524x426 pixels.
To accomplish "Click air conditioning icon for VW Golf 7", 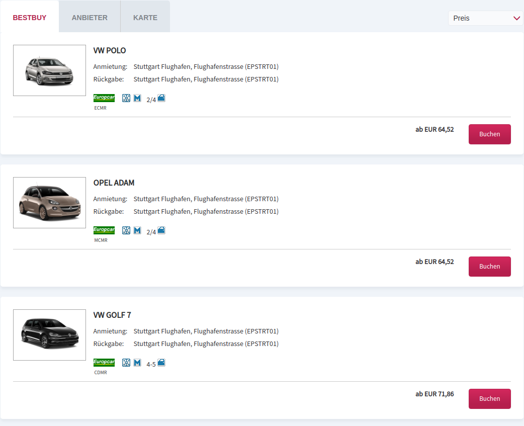I will pos(126,363).
